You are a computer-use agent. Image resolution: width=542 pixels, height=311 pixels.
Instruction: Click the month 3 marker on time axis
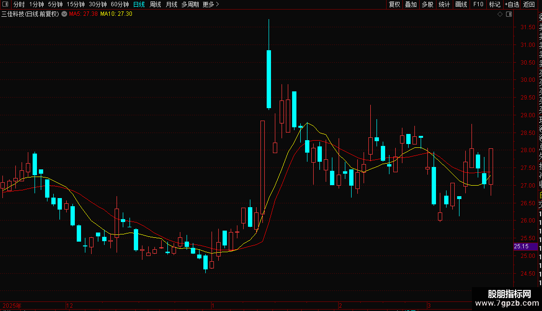pos(429,305)
